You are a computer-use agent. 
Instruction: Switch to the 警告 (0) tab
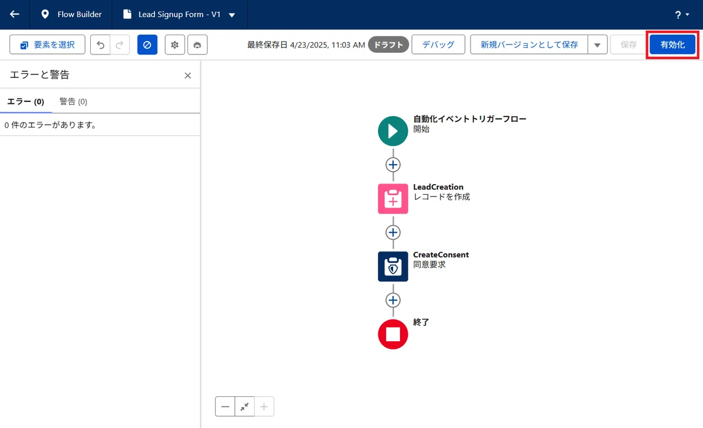(x=73, y=101)
